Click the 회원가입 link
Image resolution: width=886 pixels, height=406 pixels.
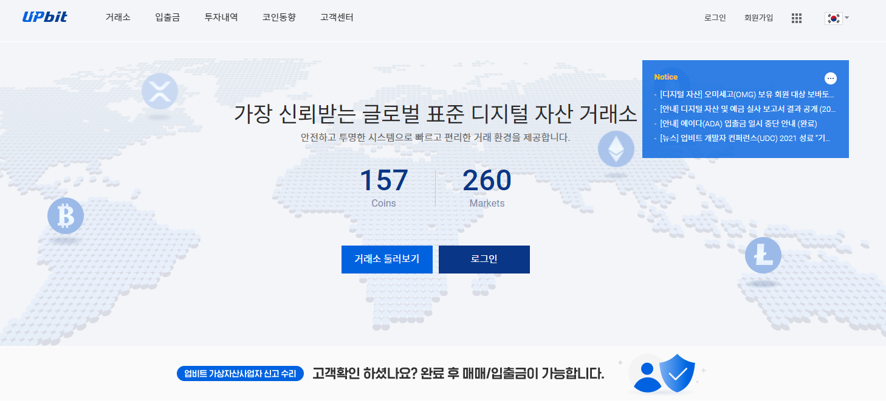[x=758, y=18]
